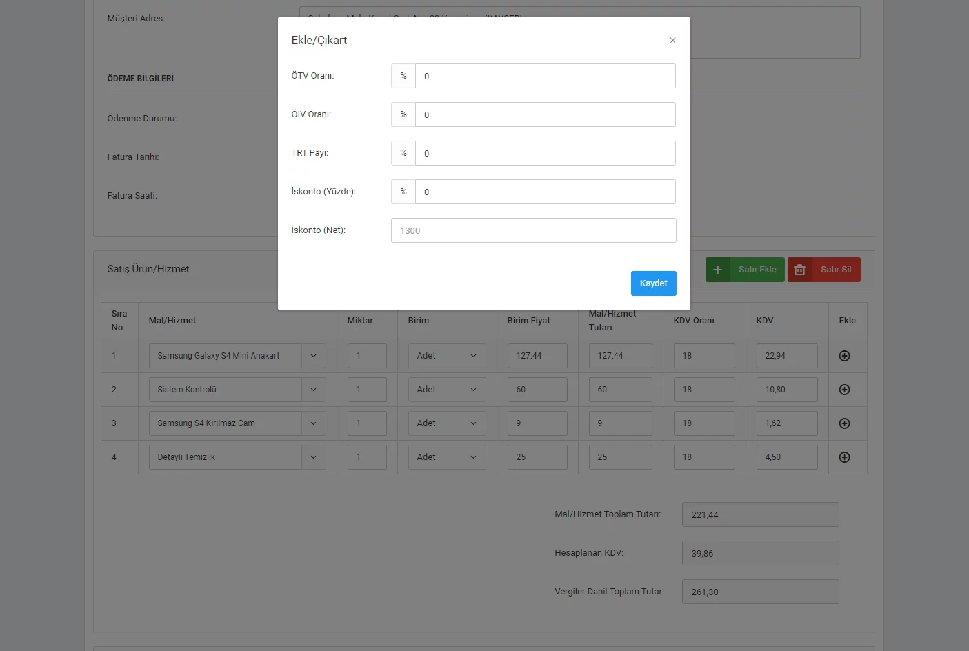The width and height of the screenshot is (969, 651).
Task: Click the İskonto (Net) input field
Action: [533, 230]
